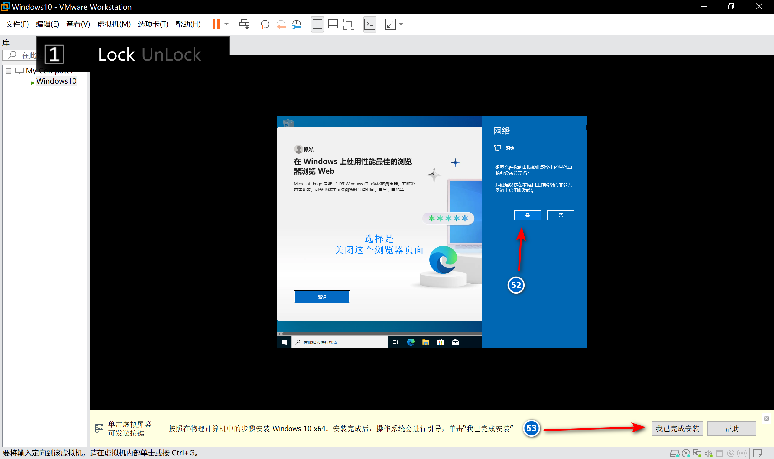The height and width of the screenshot is (459, 774).
Task: Click send Ctrl+Alt+Del toolbar icon
Action: coord(244,24)
